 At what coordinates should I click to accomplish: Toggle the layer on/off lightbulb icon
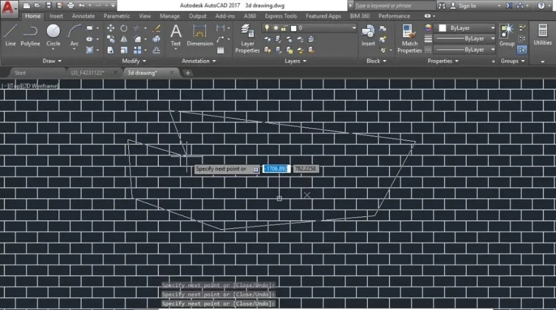267,28
